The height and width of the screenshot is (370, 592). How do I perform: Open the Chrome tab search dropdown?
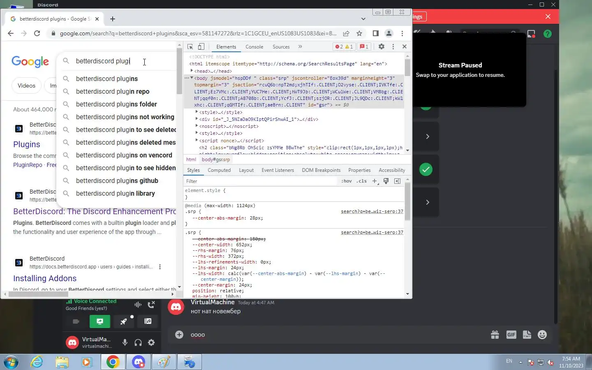click(363, 19)
